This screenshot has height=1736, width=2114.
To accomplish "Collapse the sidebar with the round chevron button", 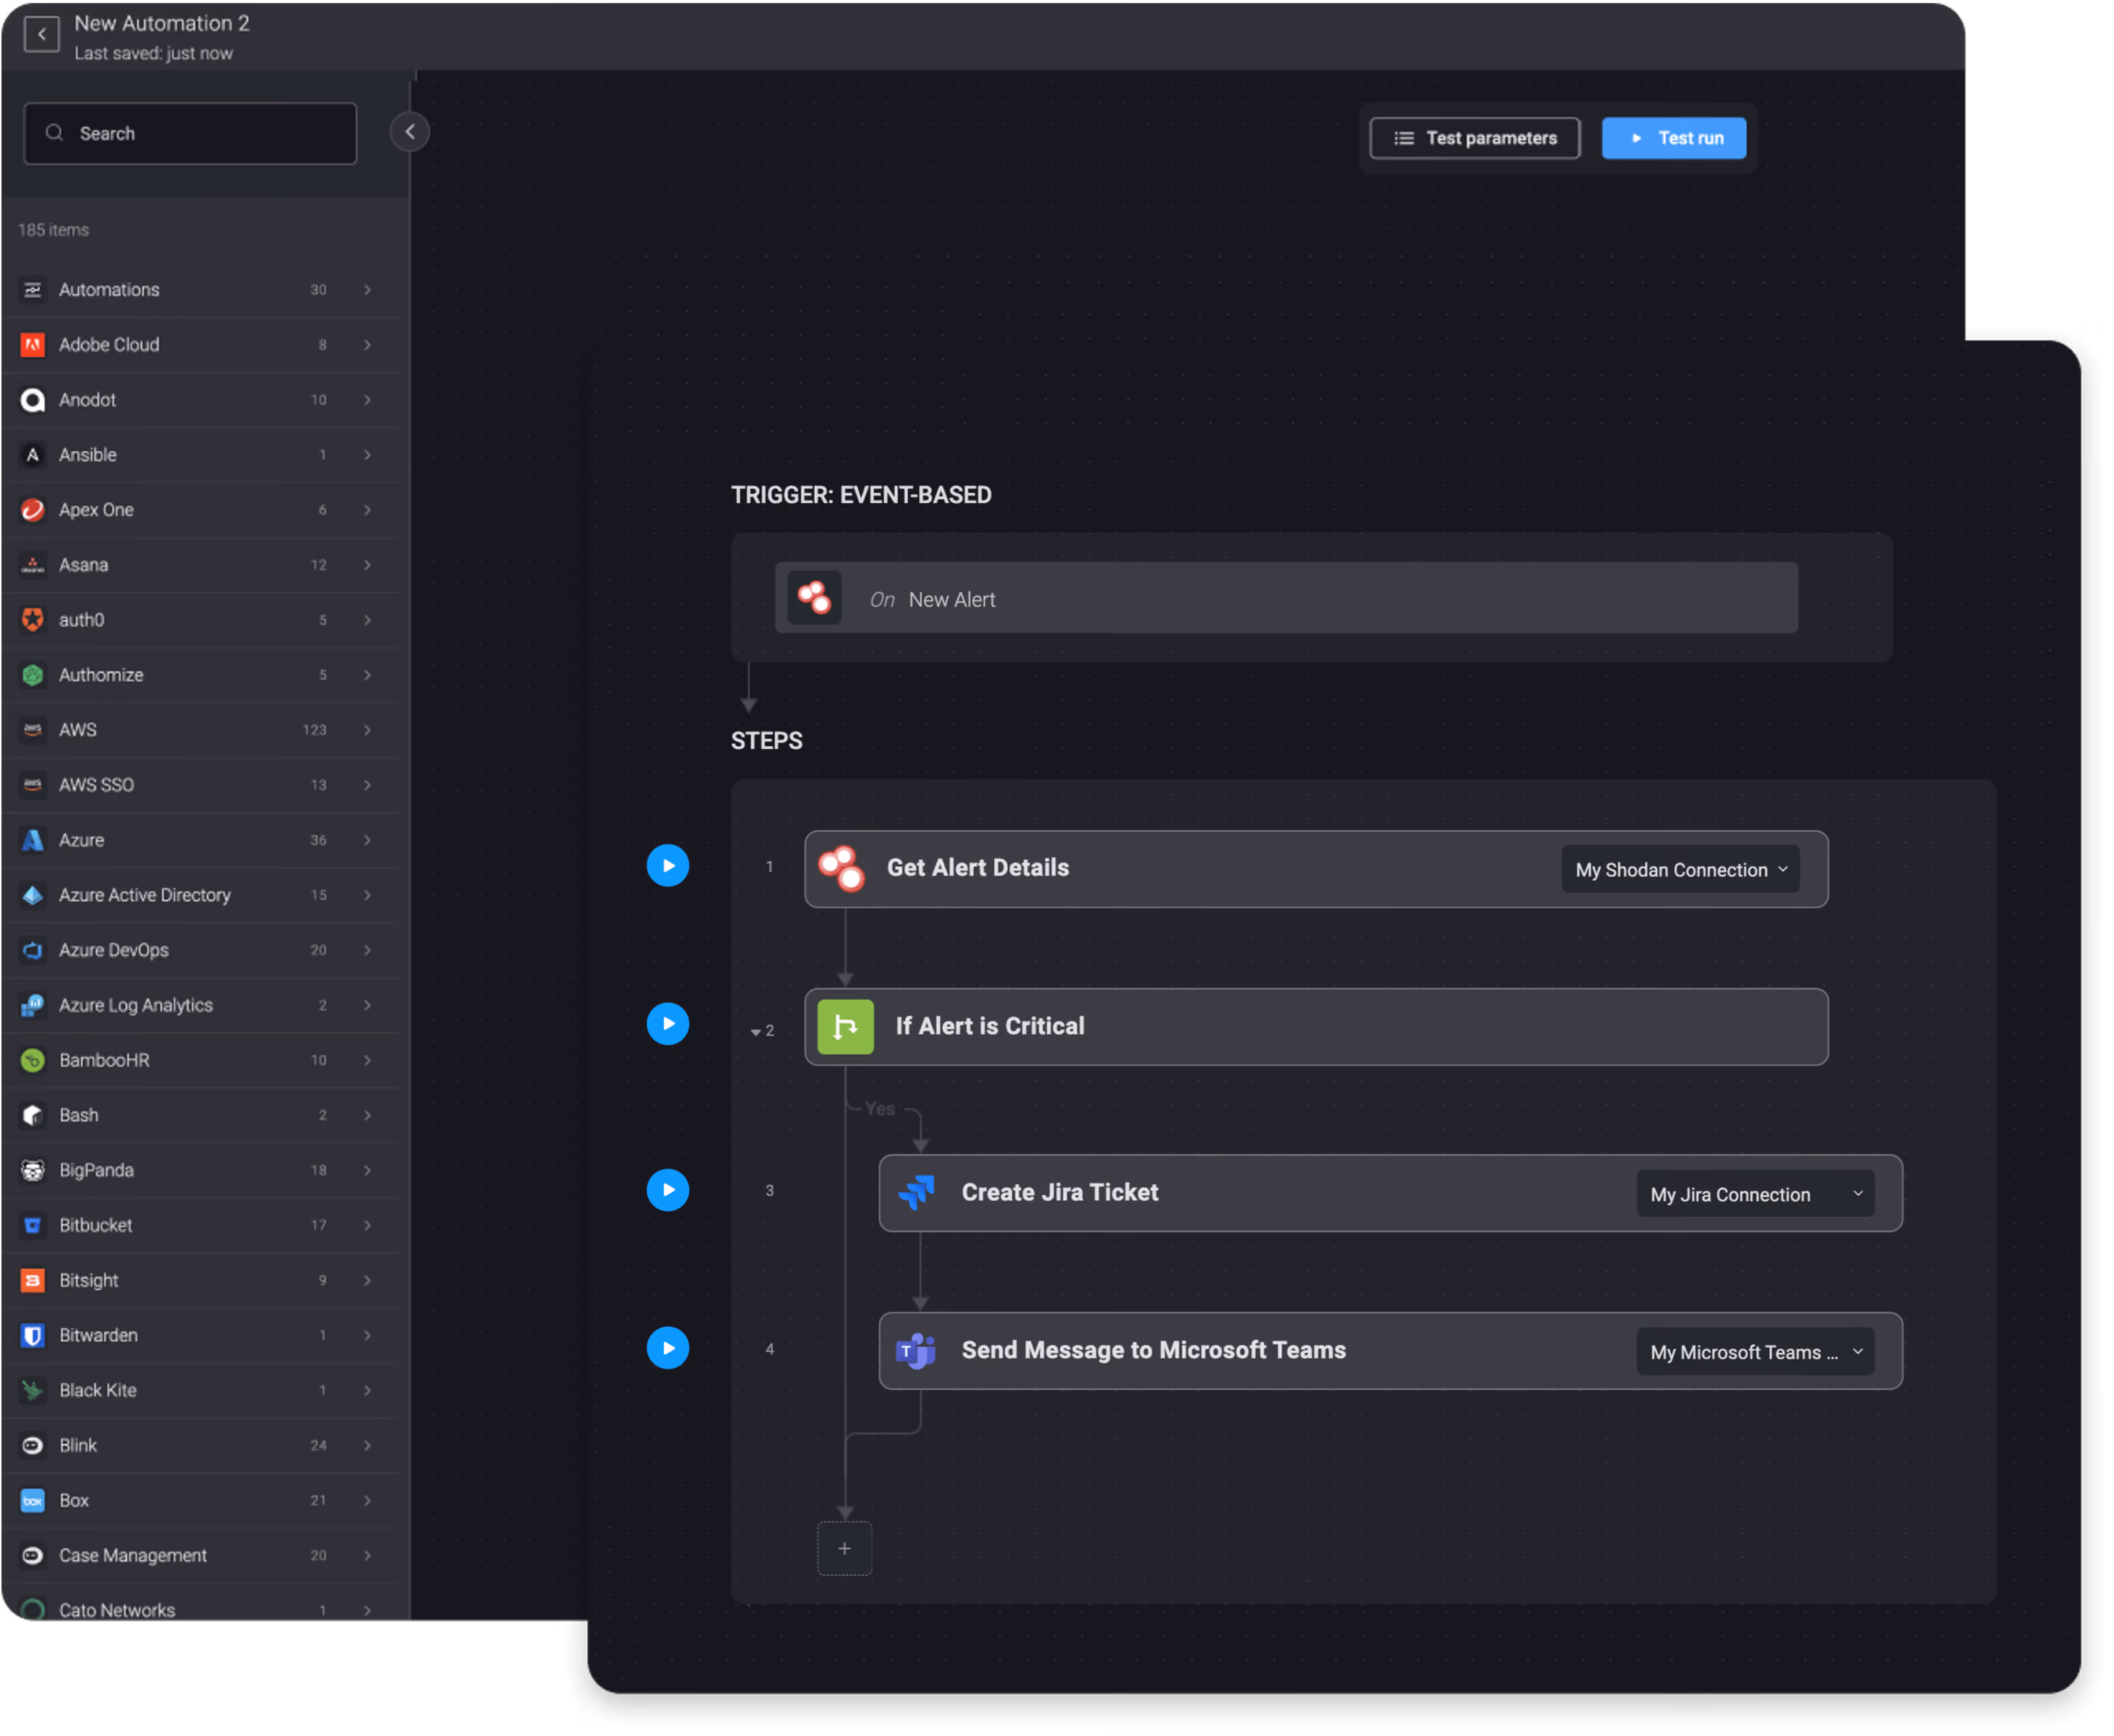I will coord(410,132).
